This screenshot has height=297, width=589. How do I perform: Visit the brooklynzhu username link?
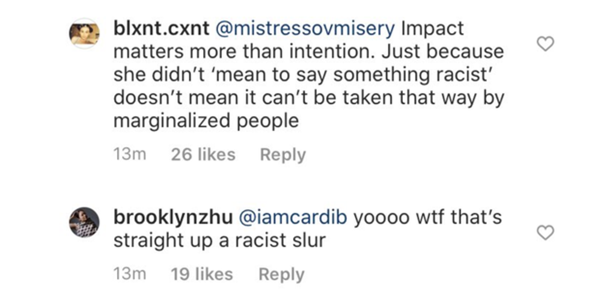[173, 218]
